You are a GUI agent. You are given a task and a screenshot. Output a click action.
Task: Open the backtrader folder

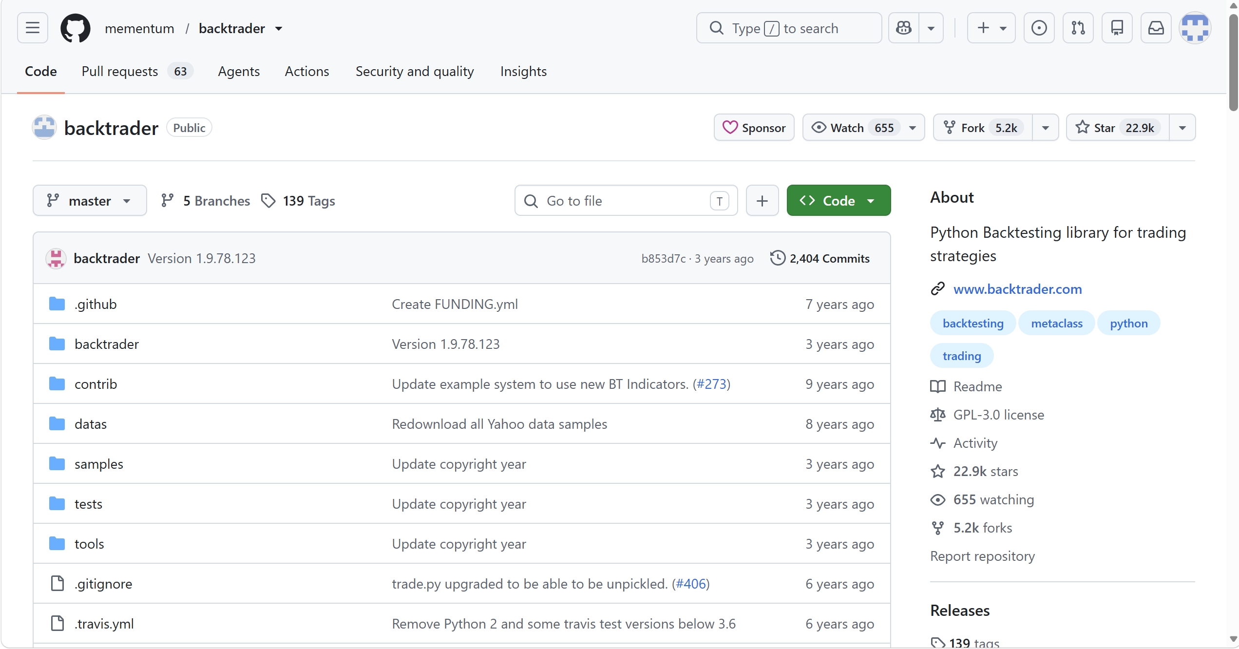[107, 344]
